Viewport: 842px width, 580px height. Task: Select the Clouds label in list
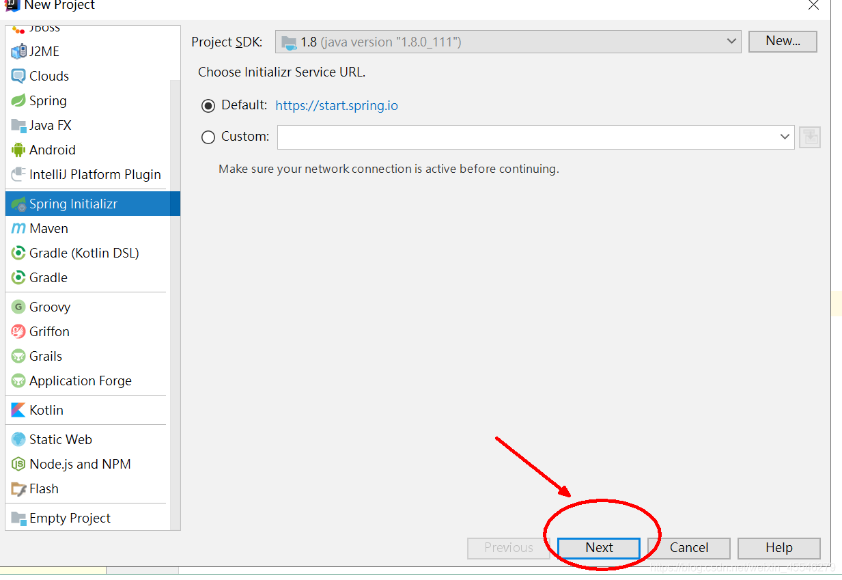[49, 76]
